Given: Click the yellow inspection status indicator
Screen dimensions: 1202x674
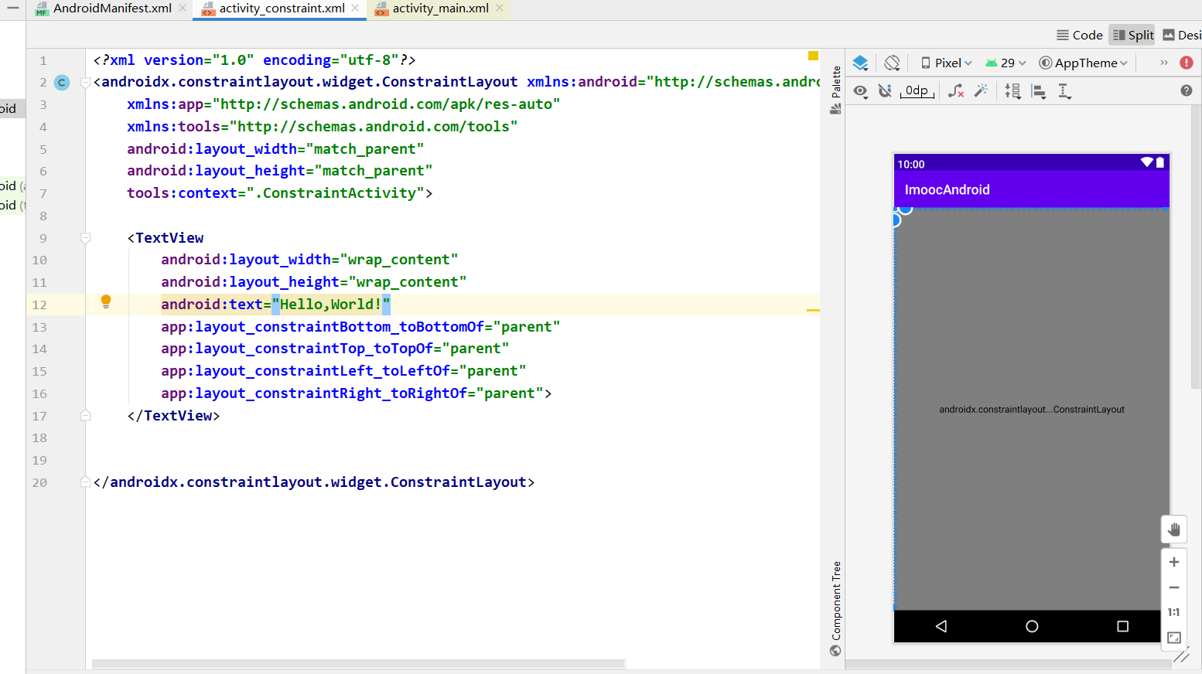Looking at the screenshot, I should tap(813, 56).
